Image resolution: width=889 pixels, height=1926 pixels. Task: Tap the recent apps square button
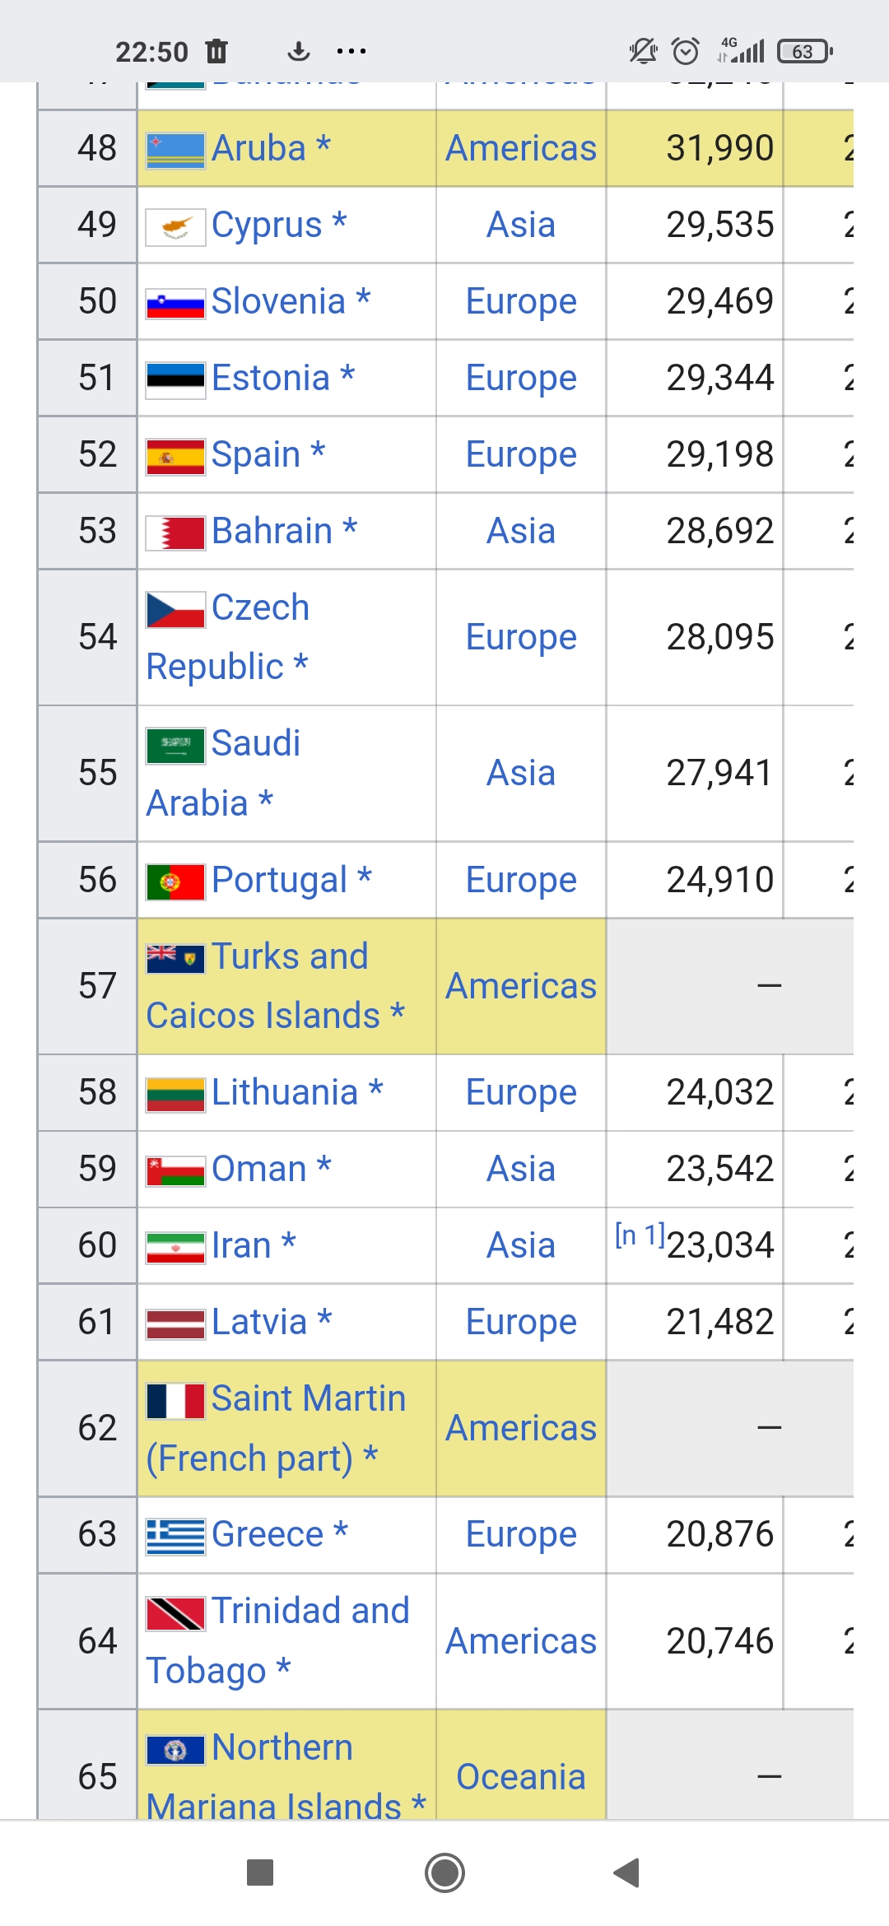tap(260, 1872)
